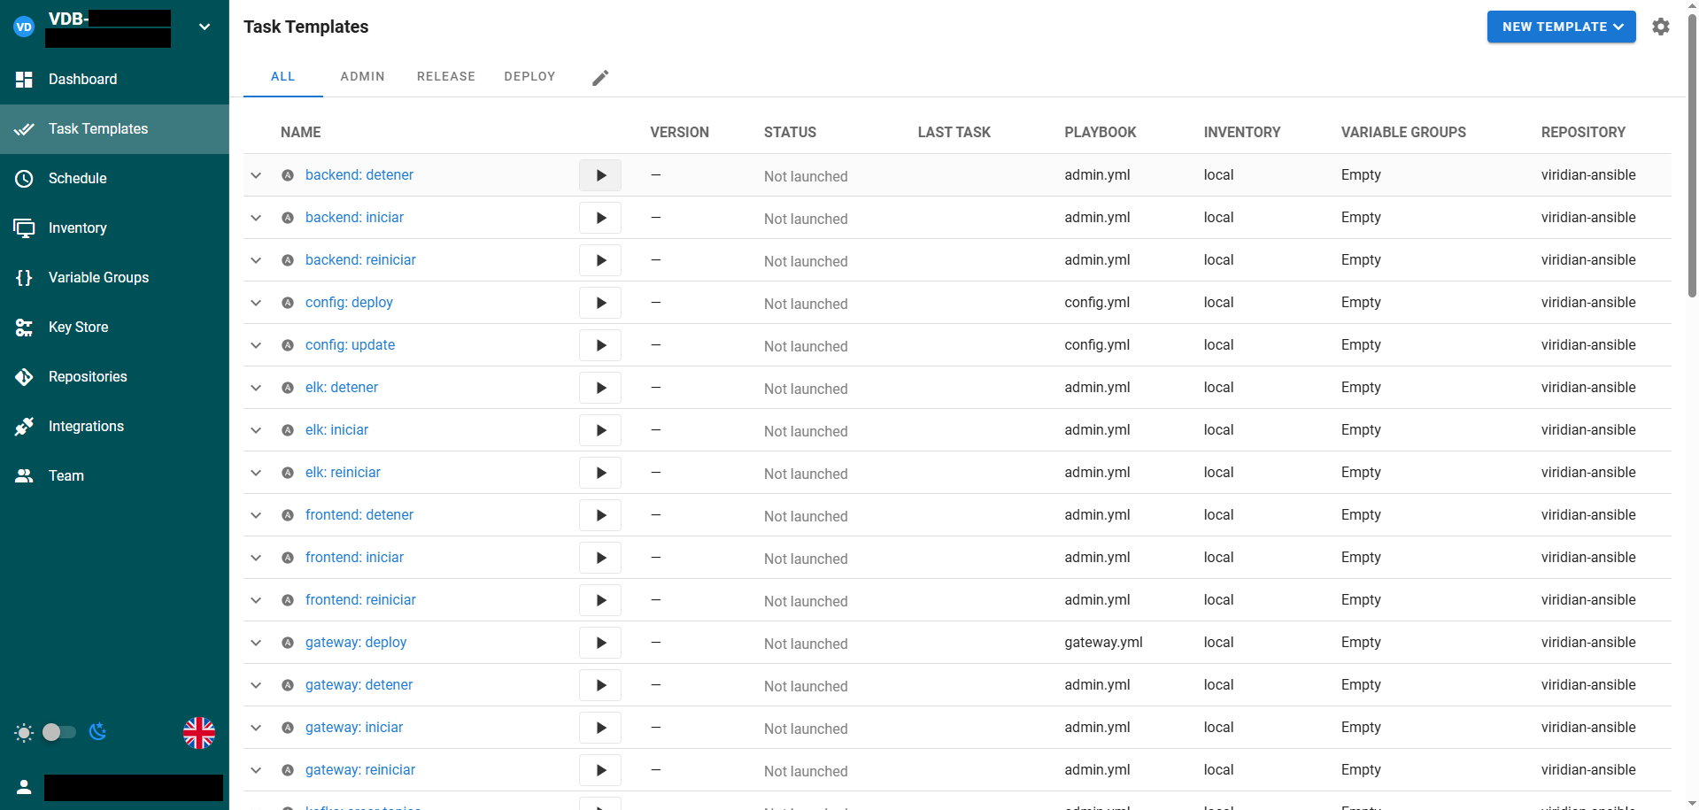1699x810 pixels.
Task: Open Integrations plug icon
Action: pos(24,427)
